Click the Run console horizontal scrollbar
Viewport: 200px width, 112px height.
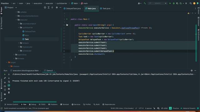(35, 102)
